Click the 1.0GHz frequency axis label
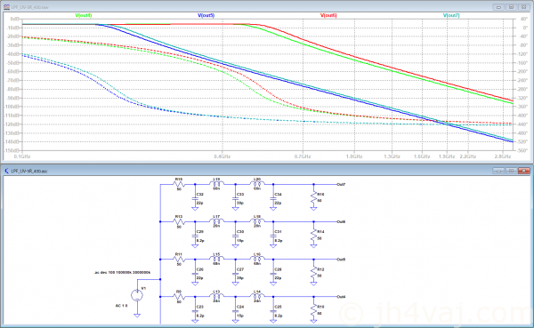Image resolution: width=534 pixels, height=328 pixels. (354, 156)
